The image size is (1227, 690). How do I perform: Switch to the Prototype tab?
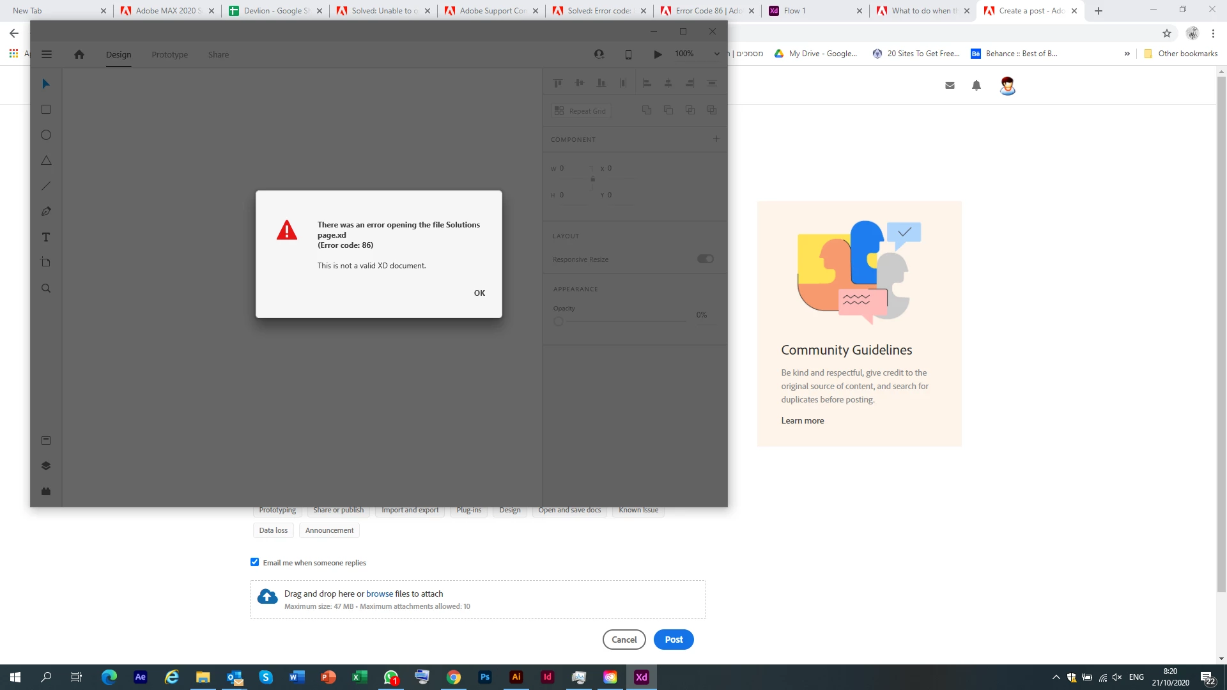point(169,54)
